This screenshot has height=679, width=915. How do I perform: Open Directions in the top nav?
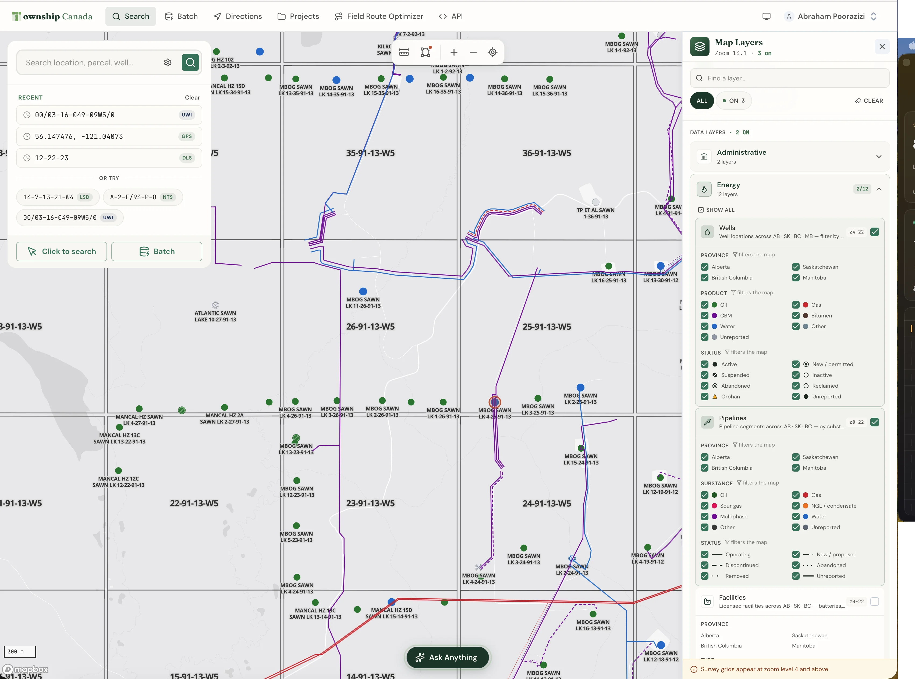coord(237,16)
